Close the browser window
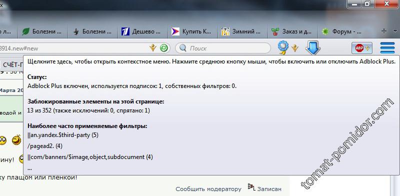 pyautogui.click(x=387, y=4)
